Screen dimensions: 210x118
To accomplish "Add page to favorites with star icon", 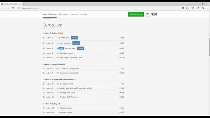I will pos(186,8).
